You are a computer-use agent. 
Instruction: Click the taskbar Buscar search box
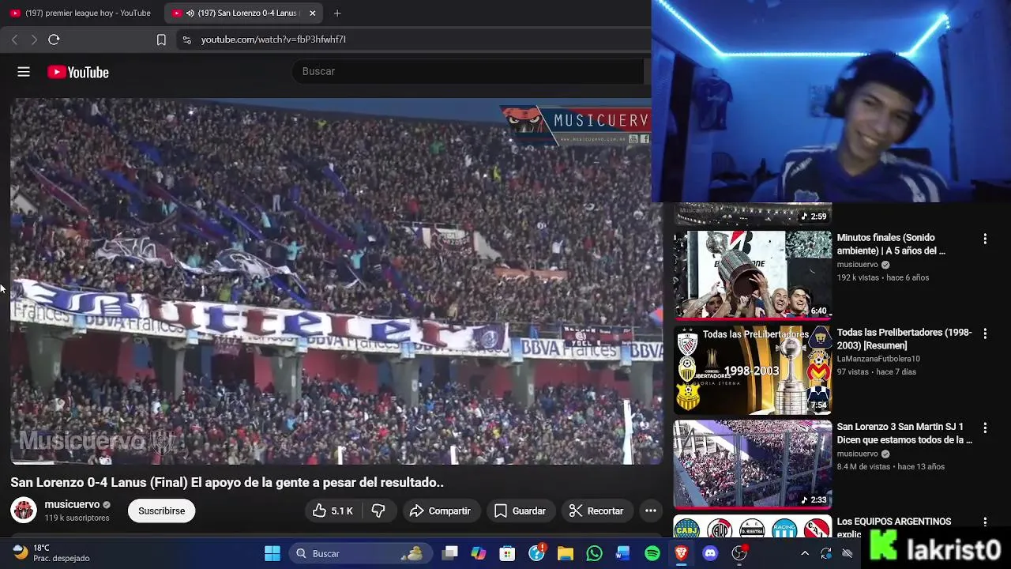(361, 553)
